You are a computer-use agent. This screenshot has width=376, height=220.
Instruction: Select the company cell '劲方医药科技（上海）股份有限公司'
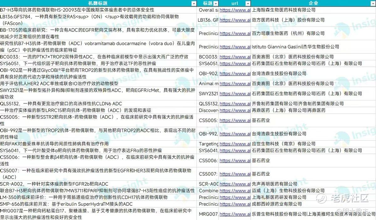[313, 20]
